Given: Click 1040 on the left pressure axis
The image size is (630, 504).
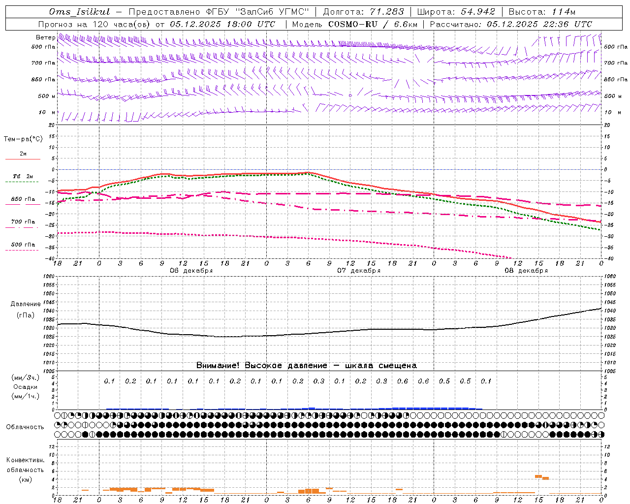Looking at the screenshot, I should (x=50, y=311).
